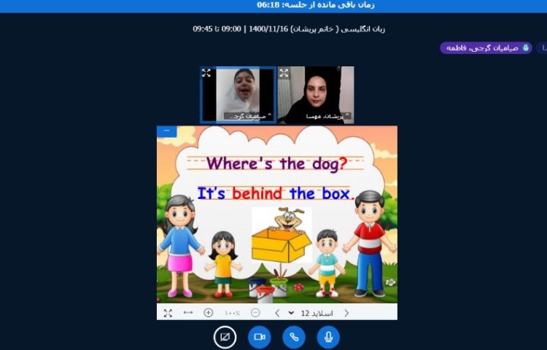Image resolution: width=547 pixels, height=350 pixels.
Task: Click the phone audio button
Action: [293, 337]
